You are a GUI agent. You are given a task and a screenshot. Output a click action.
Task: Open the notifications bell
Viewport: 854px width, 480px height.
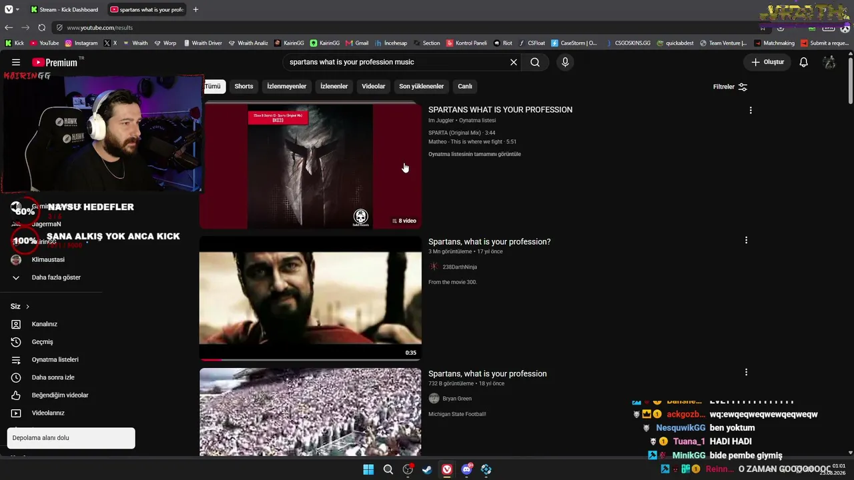tap(804, 62)
